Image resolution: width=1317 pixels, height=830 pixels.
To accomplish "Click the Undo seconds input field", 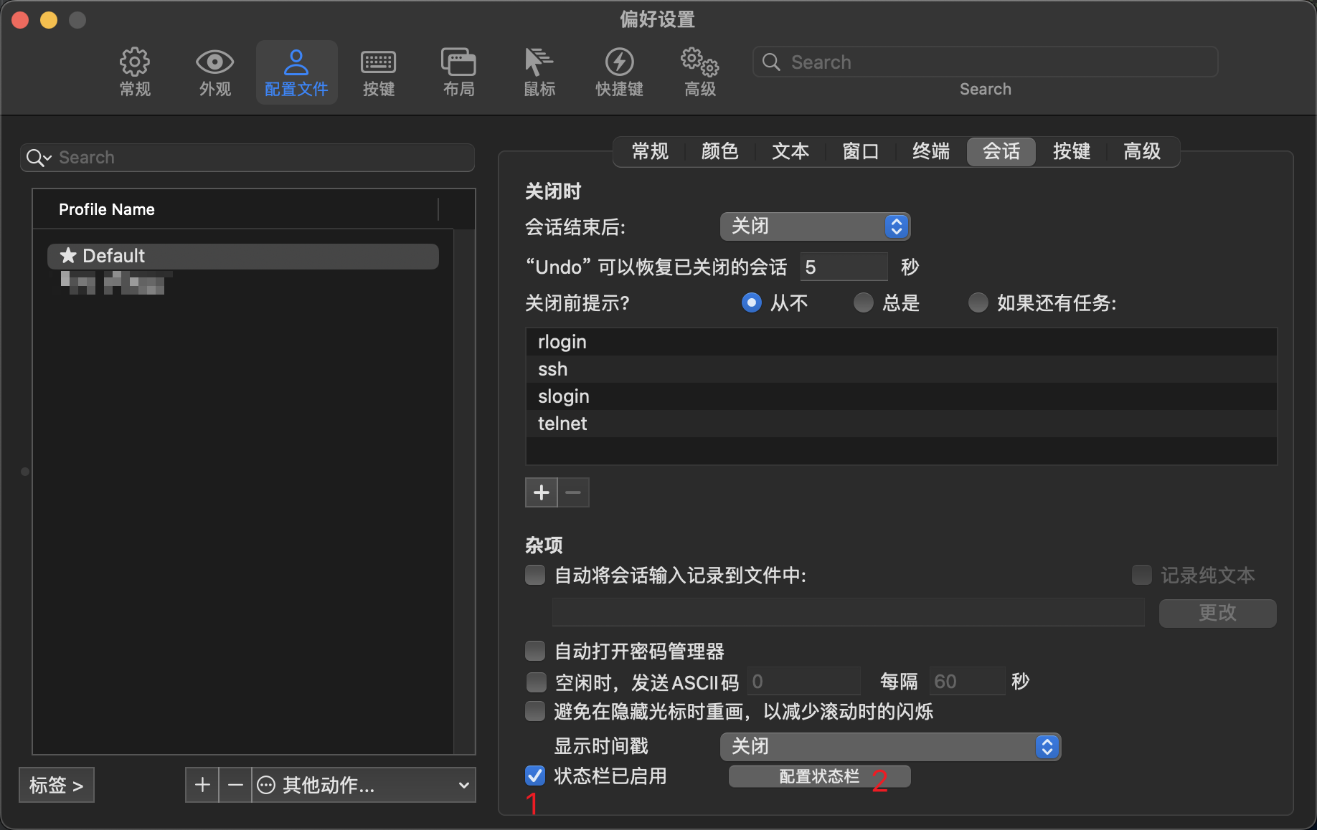I will [844, 267].
